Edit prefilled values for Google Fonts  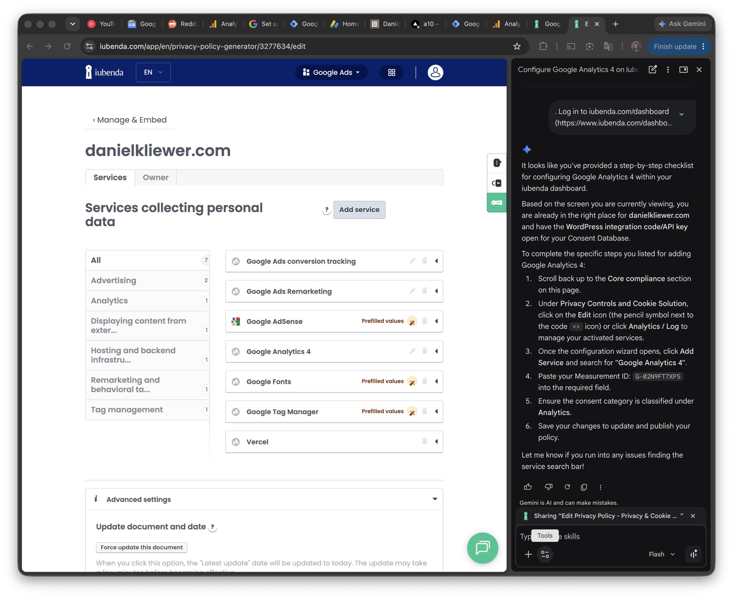point(412,381)
